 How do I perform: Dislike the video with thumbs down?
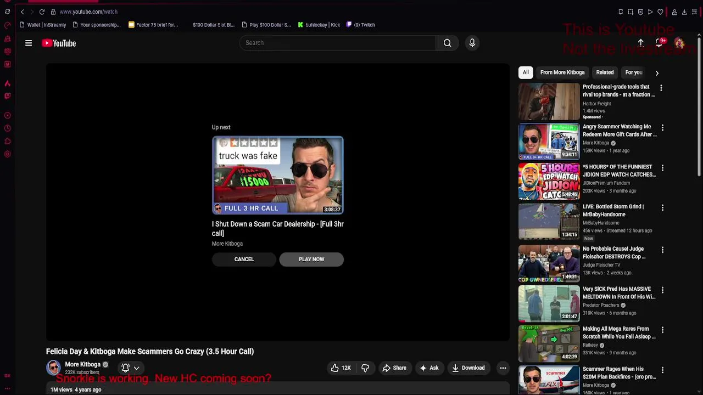tap(365, 368)
